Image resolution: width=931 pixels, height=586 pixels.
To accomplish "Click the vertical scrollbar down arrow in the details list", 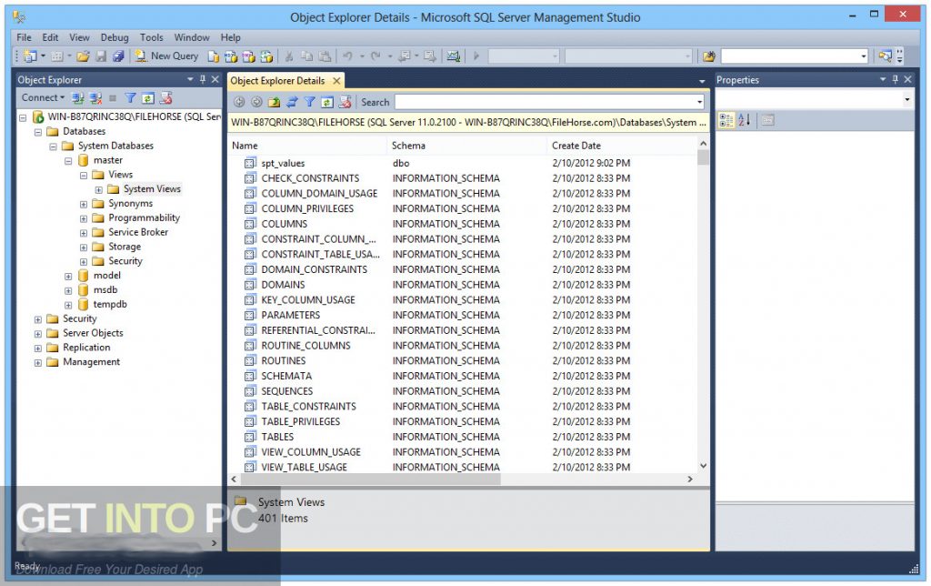I will [703, 467].
